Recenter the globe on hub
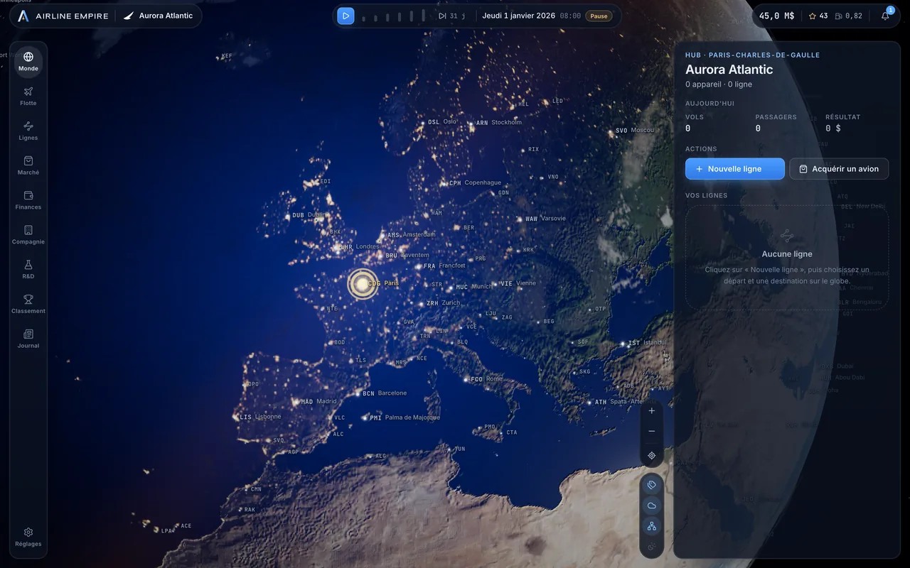 (652, 456)
